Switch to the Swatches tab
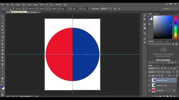 tap(156, 14)
